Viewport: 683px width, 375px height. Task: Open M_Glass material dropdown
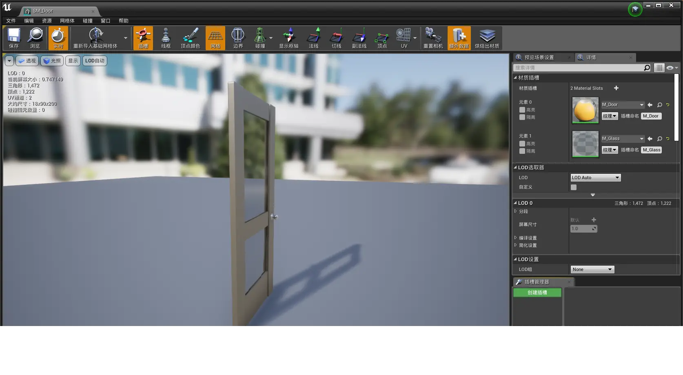tap(623, 139)
